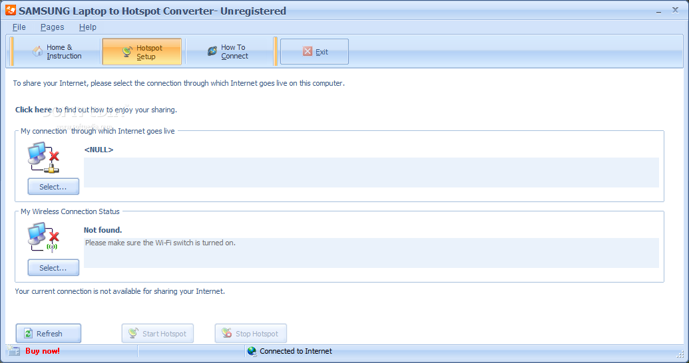
Task: Click 'Your current connection is not available' text
Action: pyautogui.click(x=120, y=291)
